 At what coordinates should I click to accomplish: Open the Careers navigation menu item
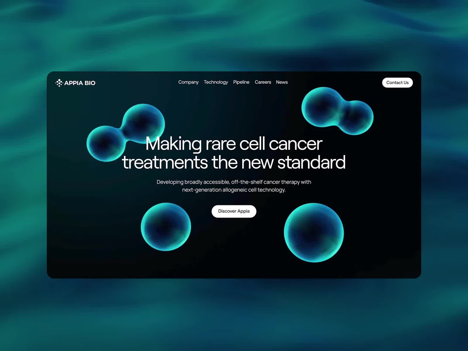[263, 82]
